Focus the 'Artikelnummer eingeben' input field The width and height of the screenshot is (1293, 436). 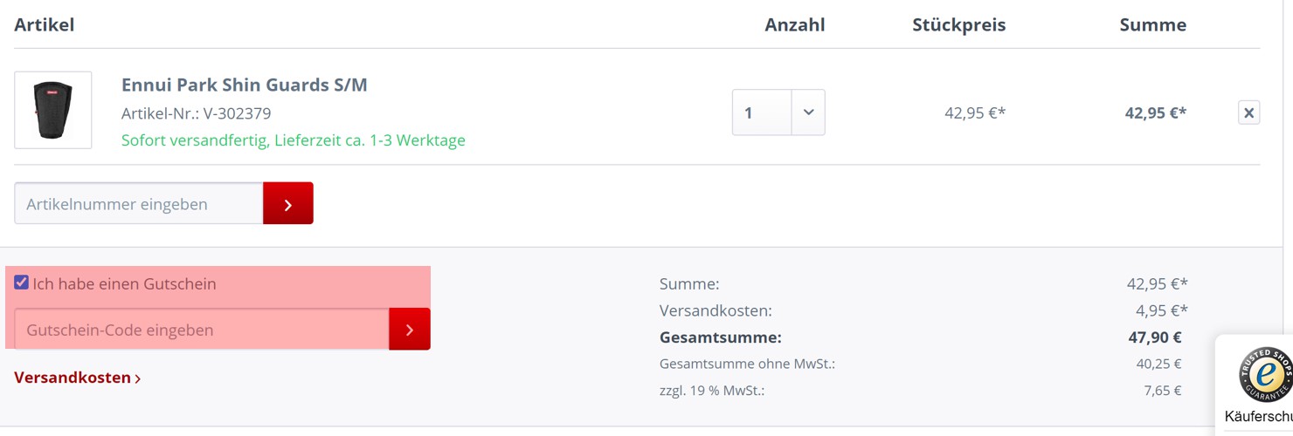pos(139,203)
